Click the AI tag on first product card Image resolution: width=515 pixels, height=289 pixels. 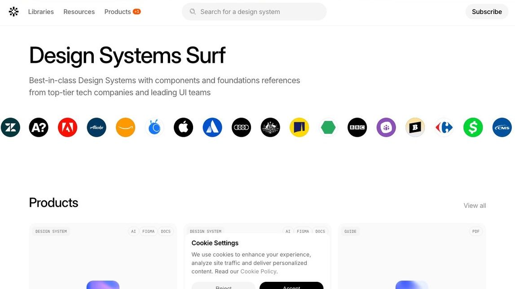pyautogui.click(x=133, y=232)
